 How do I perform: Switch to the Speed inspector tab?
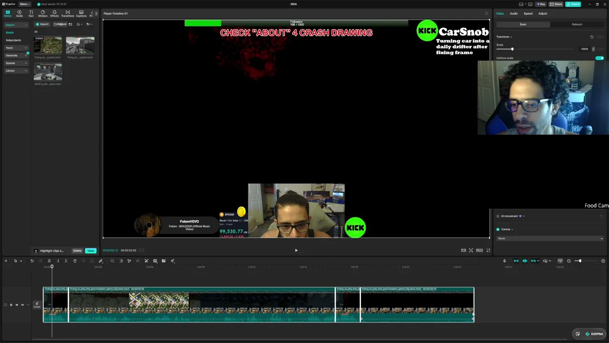click(x=528, y=13)
